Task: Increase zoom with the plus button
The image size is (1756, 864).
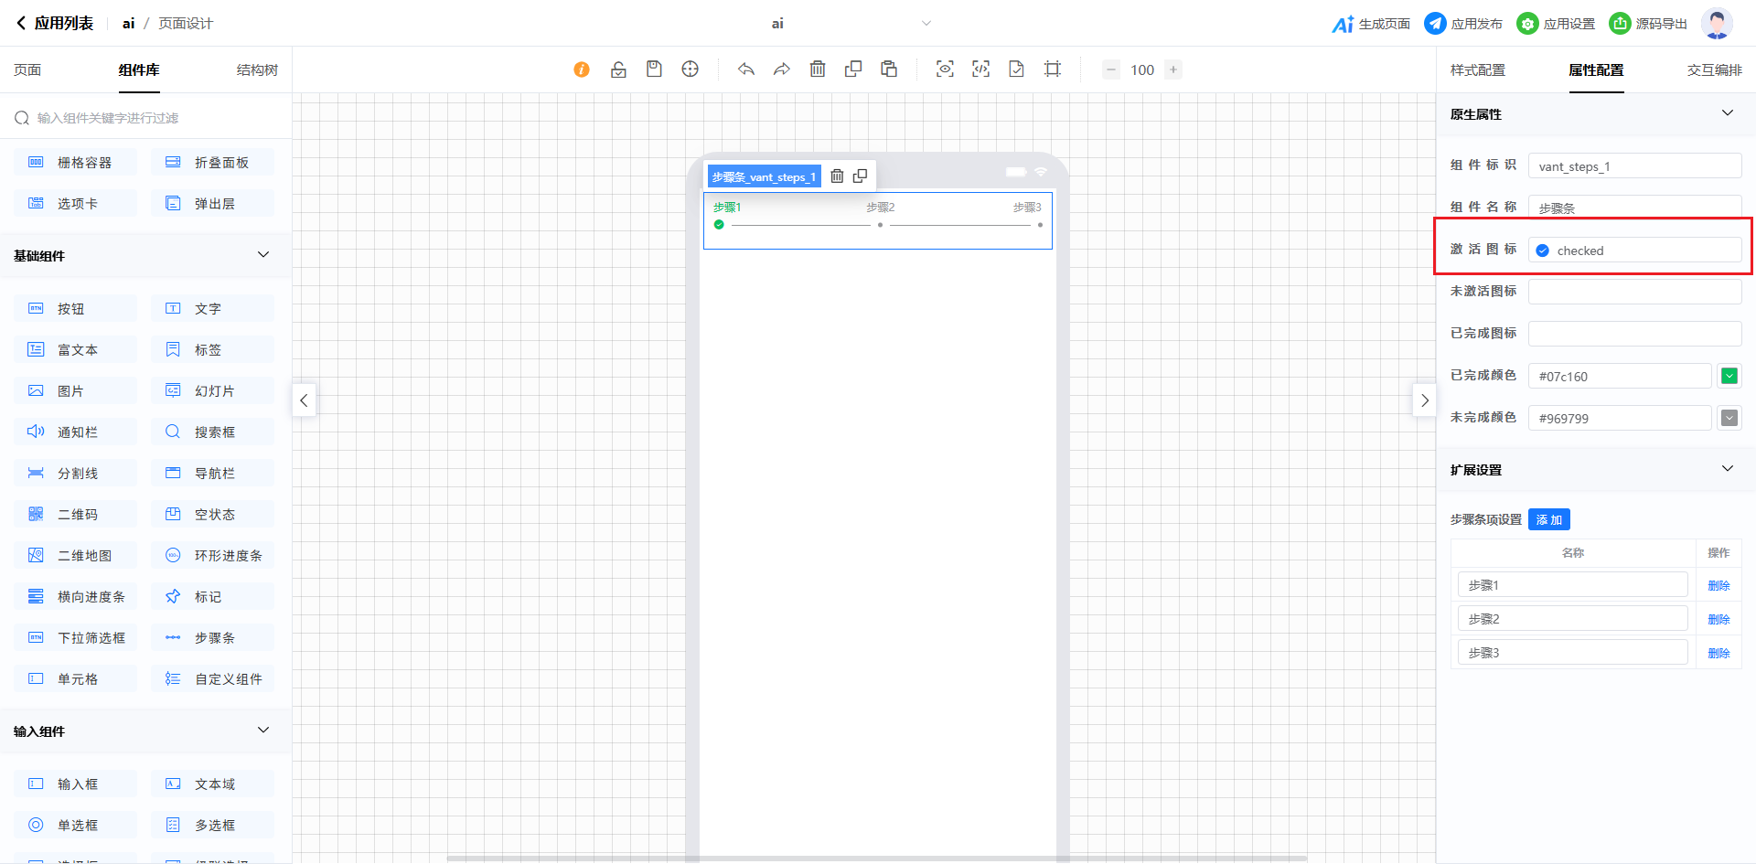Action: click(x=1173, y=69)
